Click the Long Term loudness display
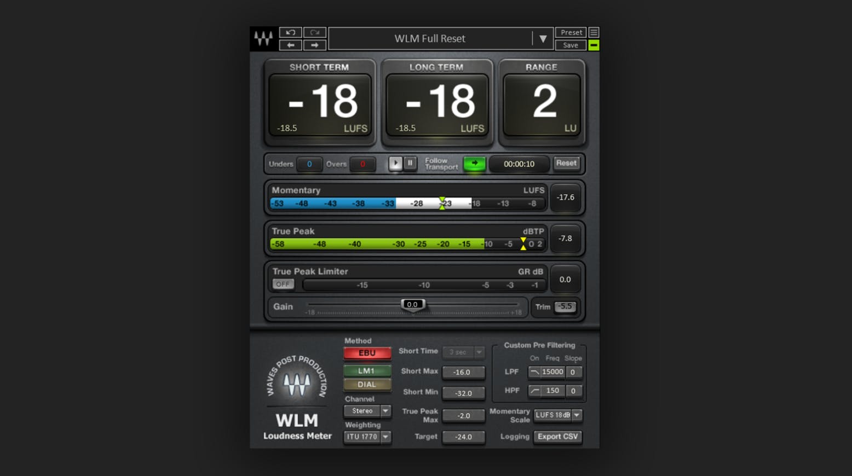The width and height of the screenshot is (852, 476). click(x=437, y=105)
